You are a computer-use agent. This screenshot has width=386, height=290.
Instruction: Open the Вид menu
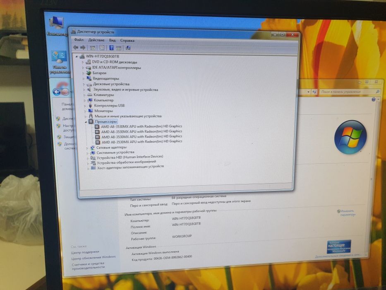pos(112,40)
